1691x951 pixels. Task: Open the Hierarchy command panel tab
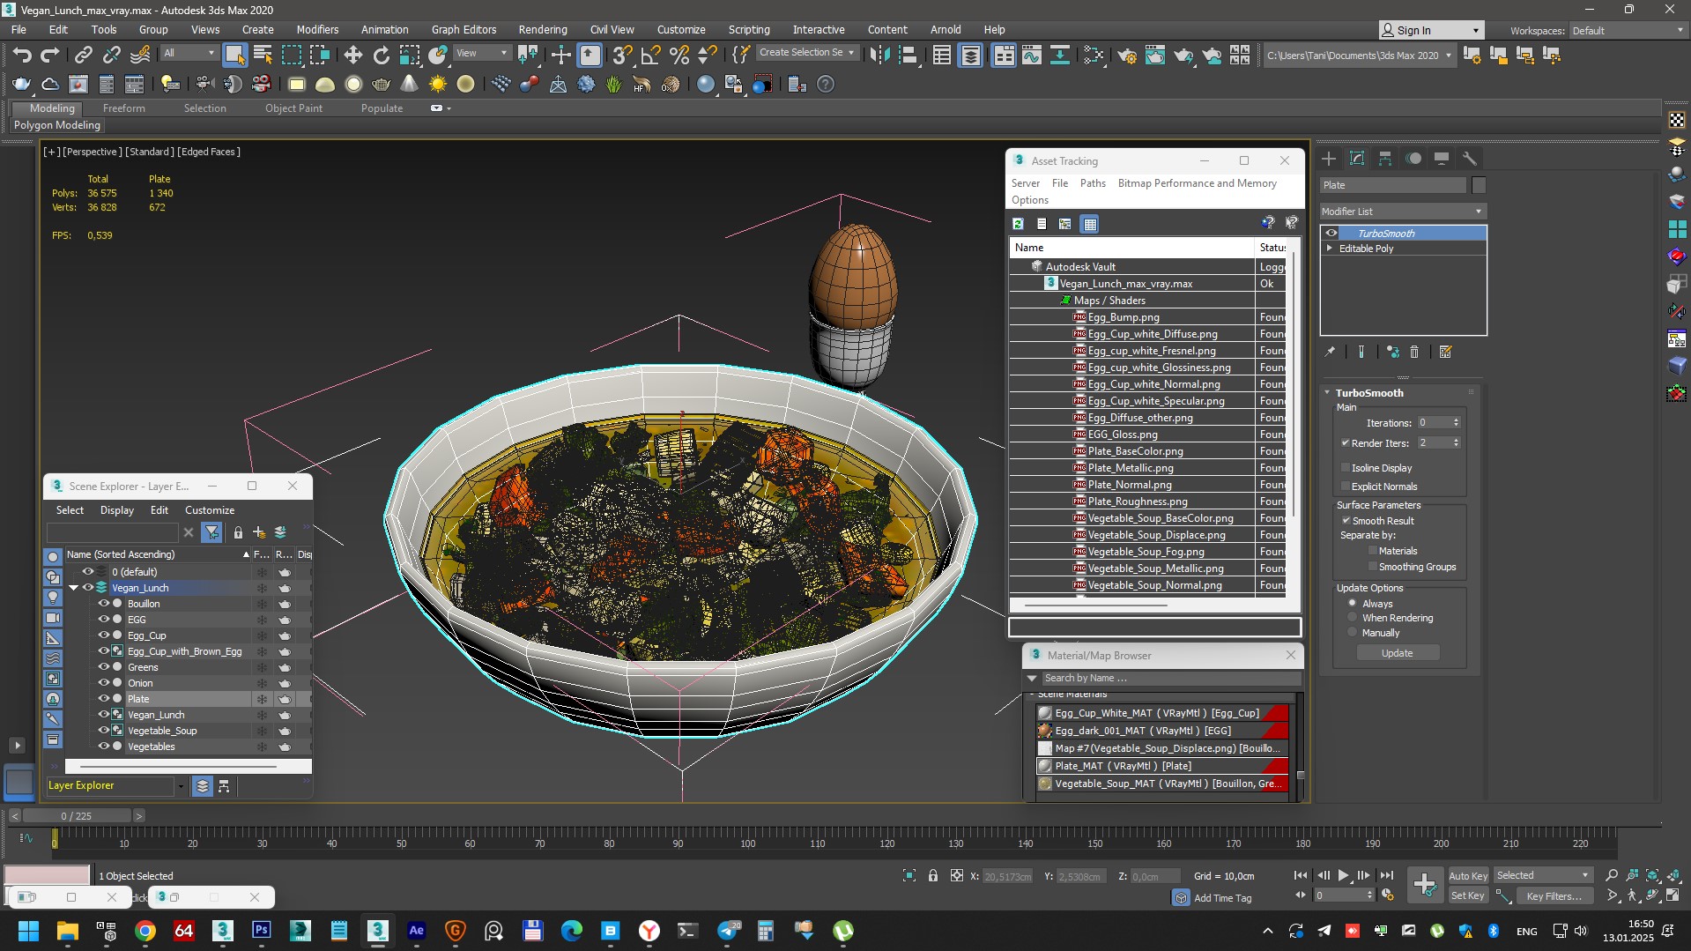coord(1385,159)
